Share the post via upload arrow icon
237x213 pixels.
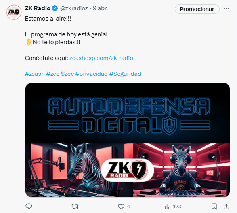click(226, 206)
